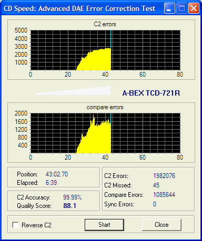
Task: Click the disabled maximize button
Action: tap(181, 8)
